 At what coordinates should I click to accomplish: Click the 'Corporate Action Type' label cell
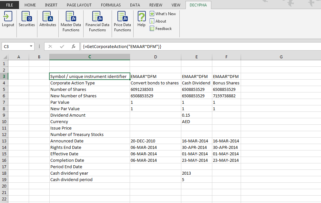click(90, 83)
